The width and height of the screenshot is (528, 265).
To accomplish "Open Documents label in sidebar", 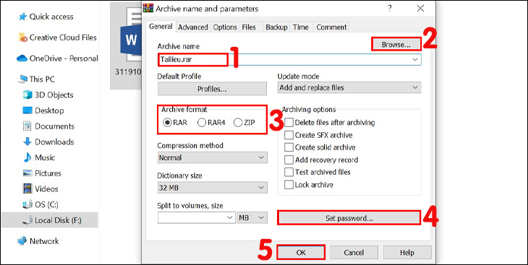I will pos(54,126).
